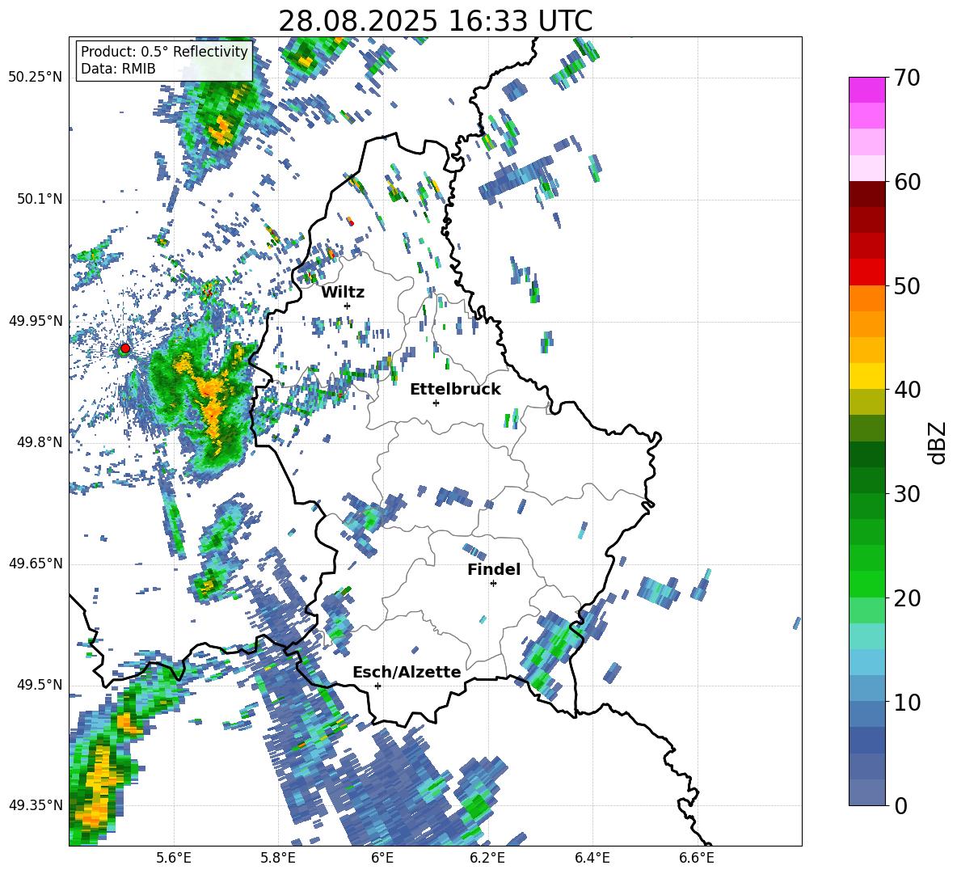Click the 0 colorbar tick label

pyautogui.click(x=900, y=805)
